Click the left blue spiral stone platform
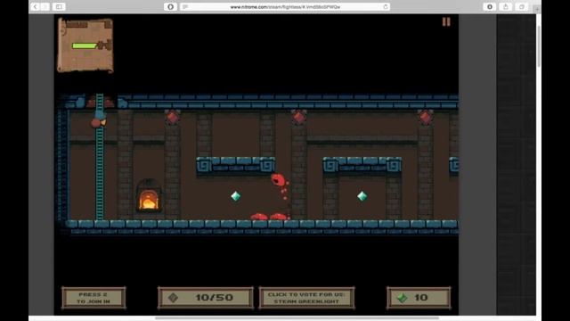This screenshot has width=570, height=321. click(235, 166)
